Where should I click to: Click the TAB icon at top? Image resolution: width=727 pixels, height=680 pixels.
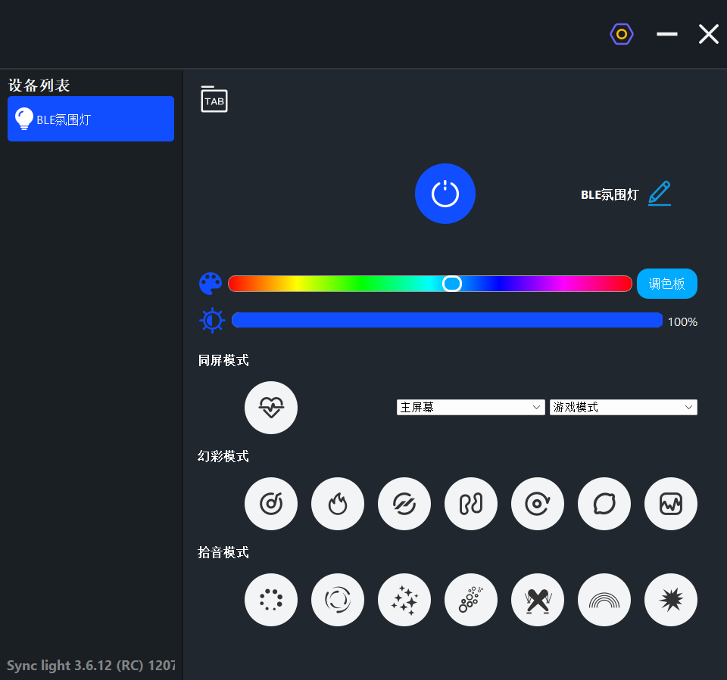[214, 100]
